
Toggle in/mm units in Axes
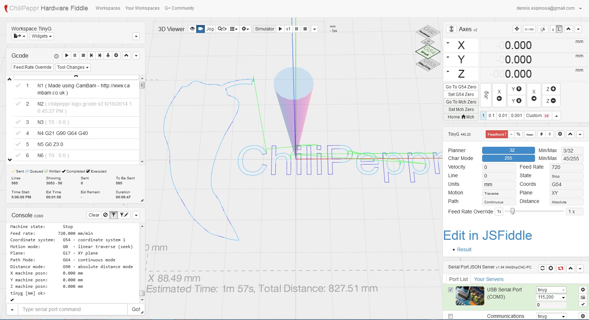point(529,29)
